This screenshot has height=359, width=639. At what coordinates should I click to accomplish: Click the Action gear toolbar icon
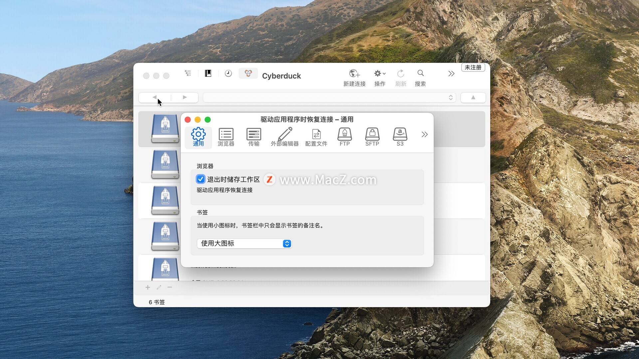click(379, 73)
